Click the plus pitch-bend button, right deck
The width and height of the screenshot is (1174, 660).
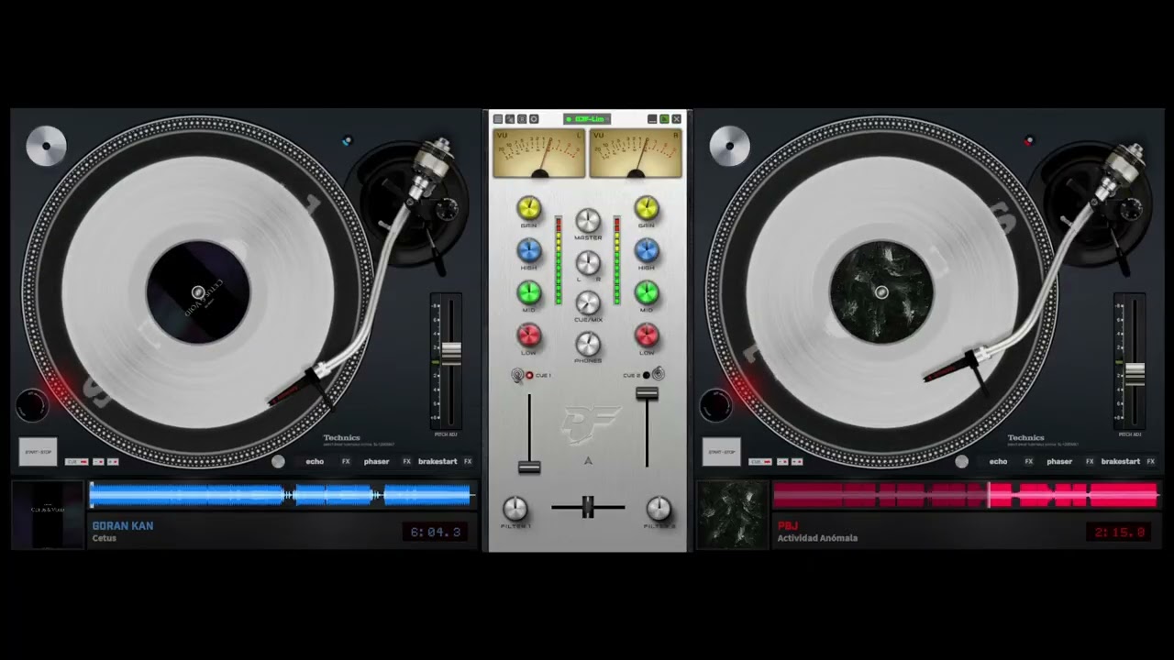pos(797,462)
